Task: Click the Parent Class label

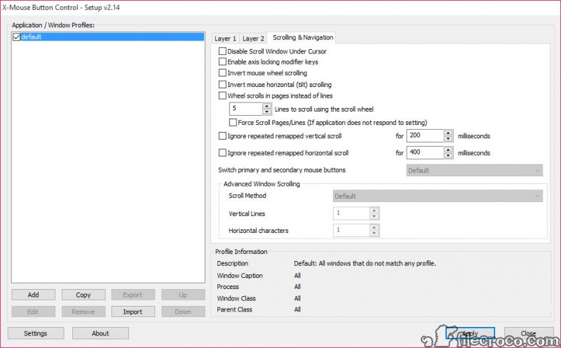Action: [235, 309]
